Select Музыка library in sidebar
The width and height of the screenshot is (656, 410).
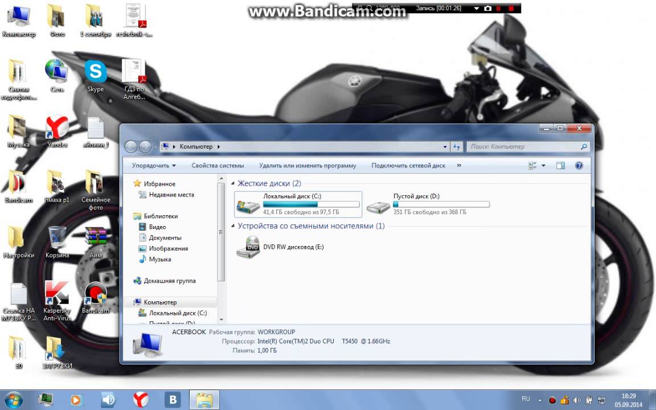[160, 260]
